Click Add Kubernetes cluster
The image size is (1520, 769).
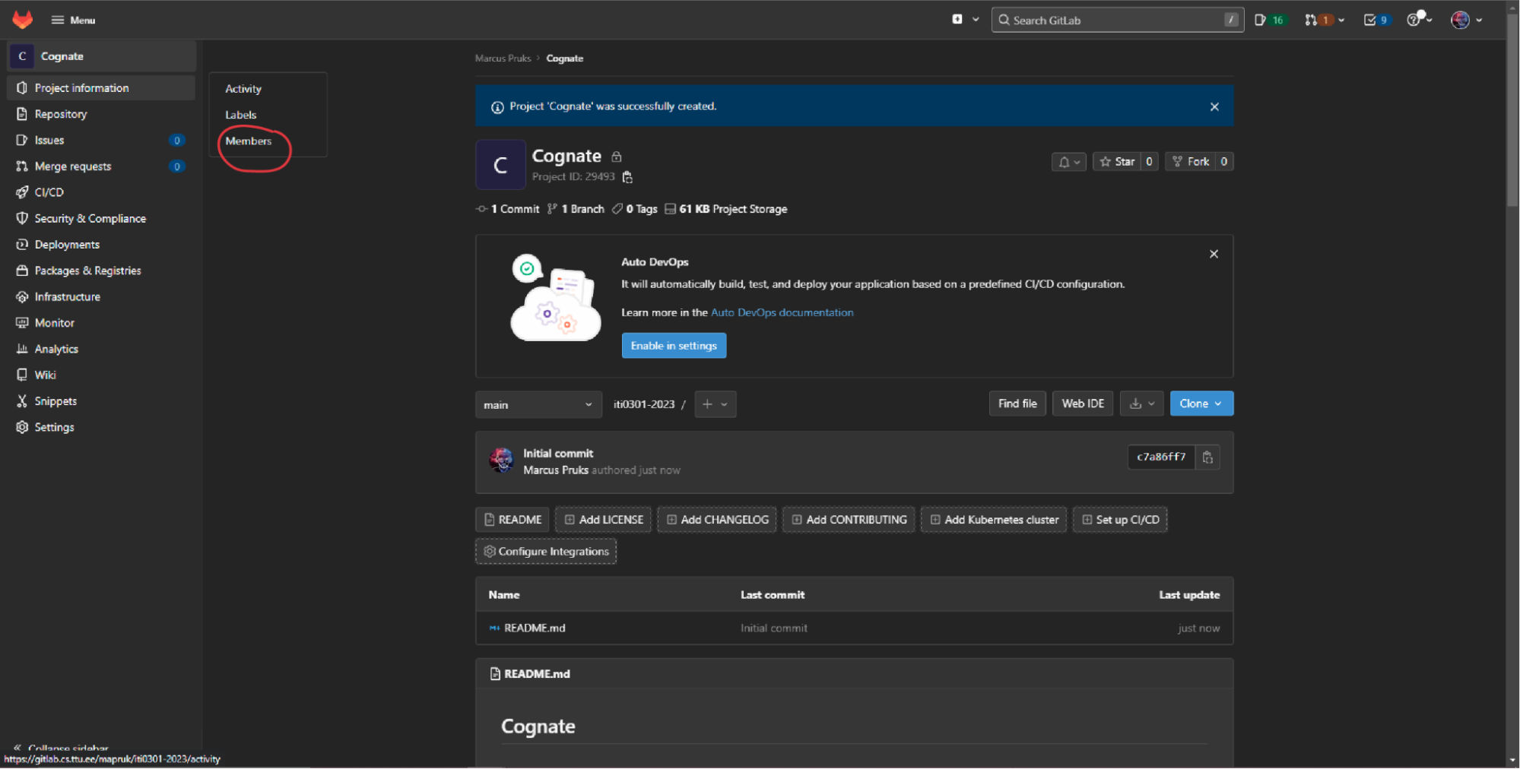[994, 520]
